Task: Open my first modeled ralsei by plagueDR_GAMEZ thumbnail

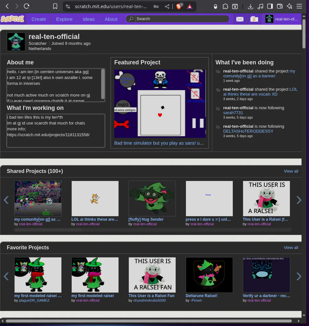Action: (38, 275)
